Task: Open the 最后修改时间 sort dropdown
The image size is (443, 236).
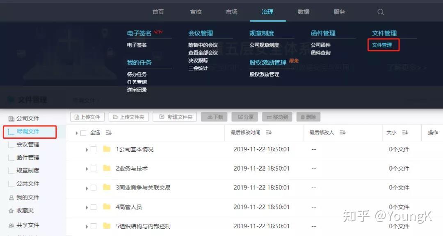Action: (269, 133)
